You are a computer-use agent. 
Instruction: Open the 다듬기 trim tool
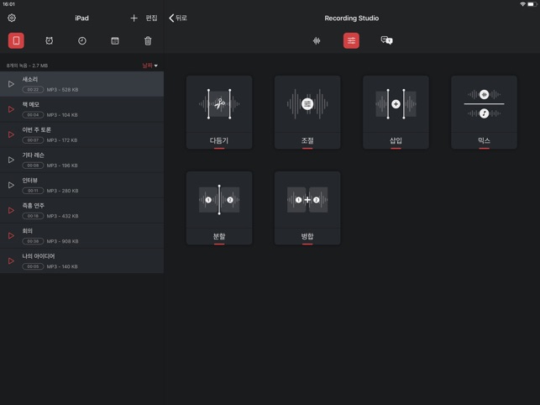tap(219, 112)
